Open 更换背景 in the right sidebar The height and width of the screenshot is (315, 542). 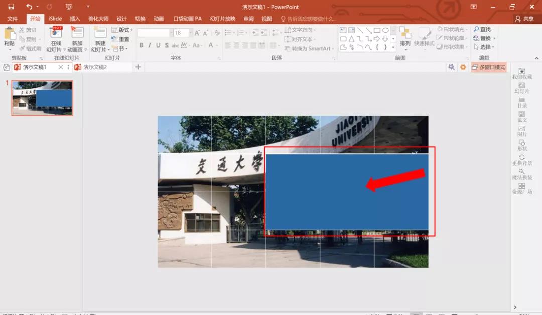tap(522, 160)
